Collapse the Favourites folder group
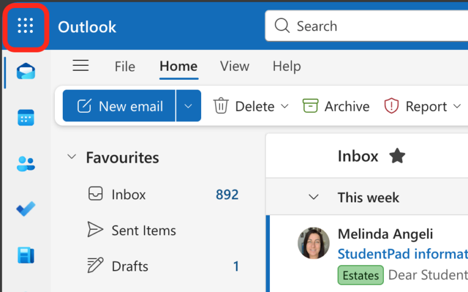 pyautogui.click(x=72, y=157)
